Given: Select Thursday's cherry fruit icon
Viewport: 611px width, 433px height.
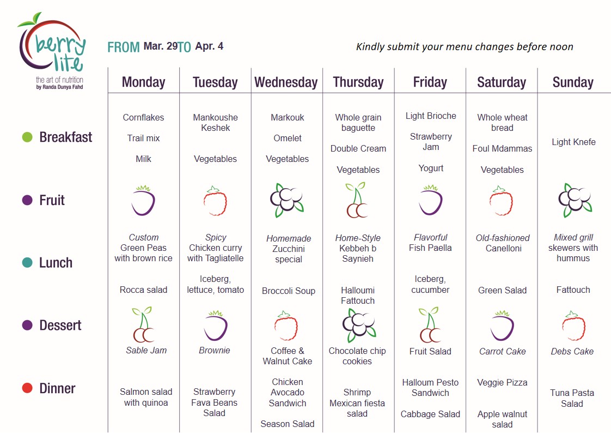Looking at the screenshot, I should point(357,200).
